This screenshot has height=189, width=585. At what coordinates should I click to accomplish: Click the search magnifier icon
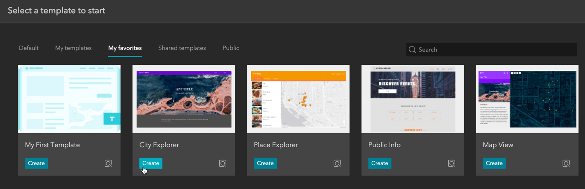[x=412, y=49]
